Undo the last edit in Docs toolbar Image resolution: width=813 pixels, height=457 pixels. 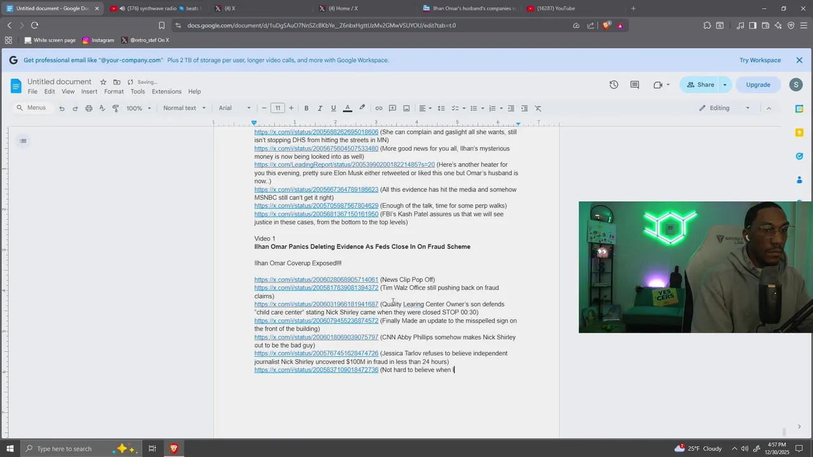pyautogui.click(x=62, y=109)
